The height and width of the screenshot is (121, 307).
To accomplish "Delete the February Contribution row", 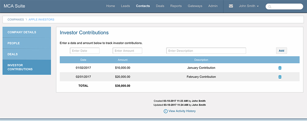I will 280,77.
